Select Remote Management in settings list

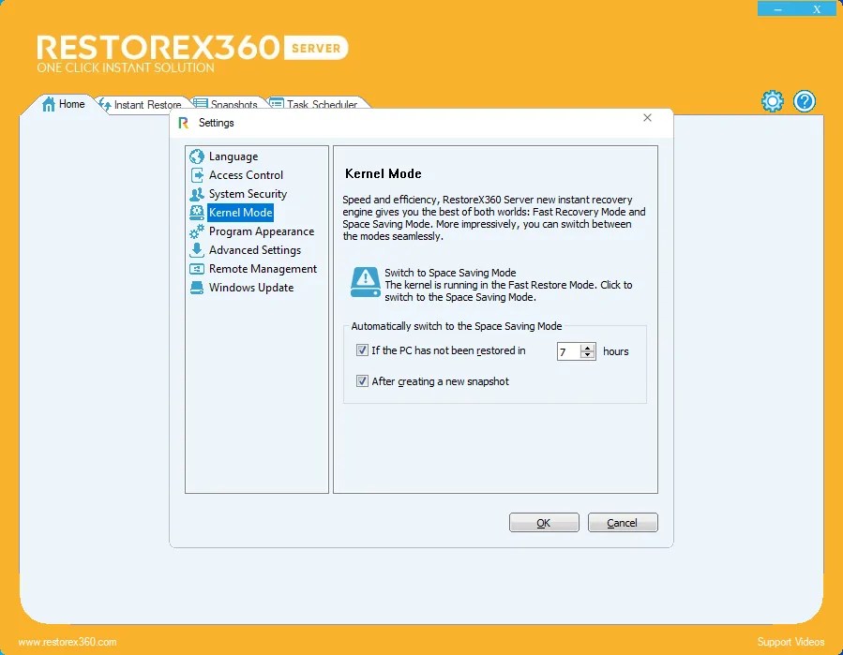click(x=263, y=269)
